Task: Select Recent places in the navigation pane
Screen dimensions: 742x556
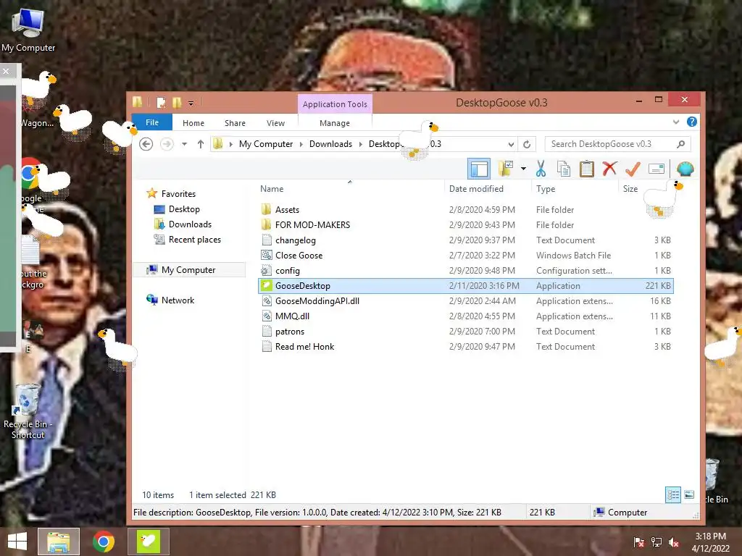Action: point(194,240)
